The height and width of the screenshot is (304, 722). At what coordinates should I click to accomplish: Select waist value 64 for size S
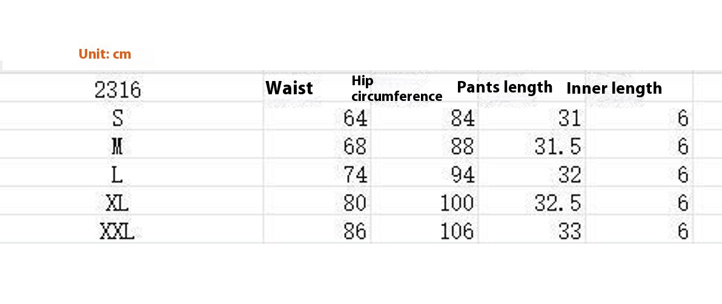(356, 119)
